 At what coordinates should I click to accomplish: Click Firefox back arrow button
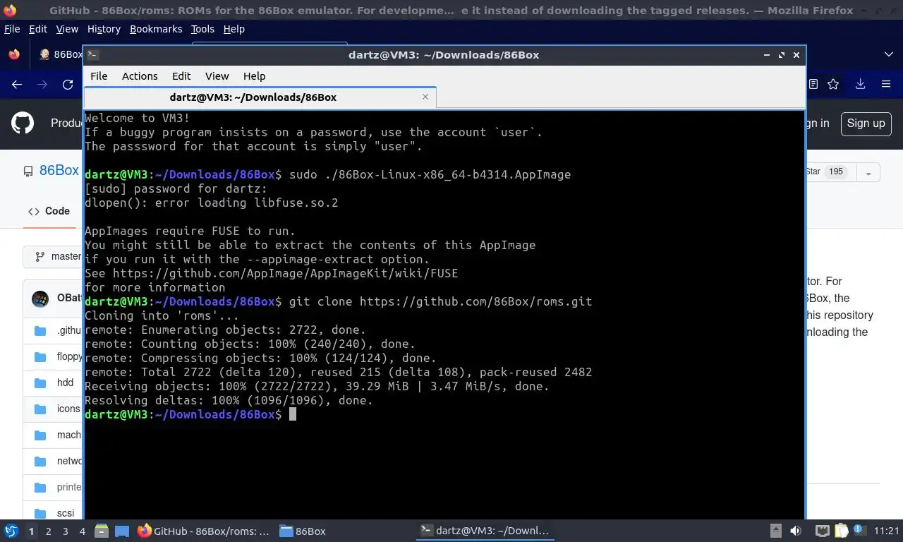point(17,84)
